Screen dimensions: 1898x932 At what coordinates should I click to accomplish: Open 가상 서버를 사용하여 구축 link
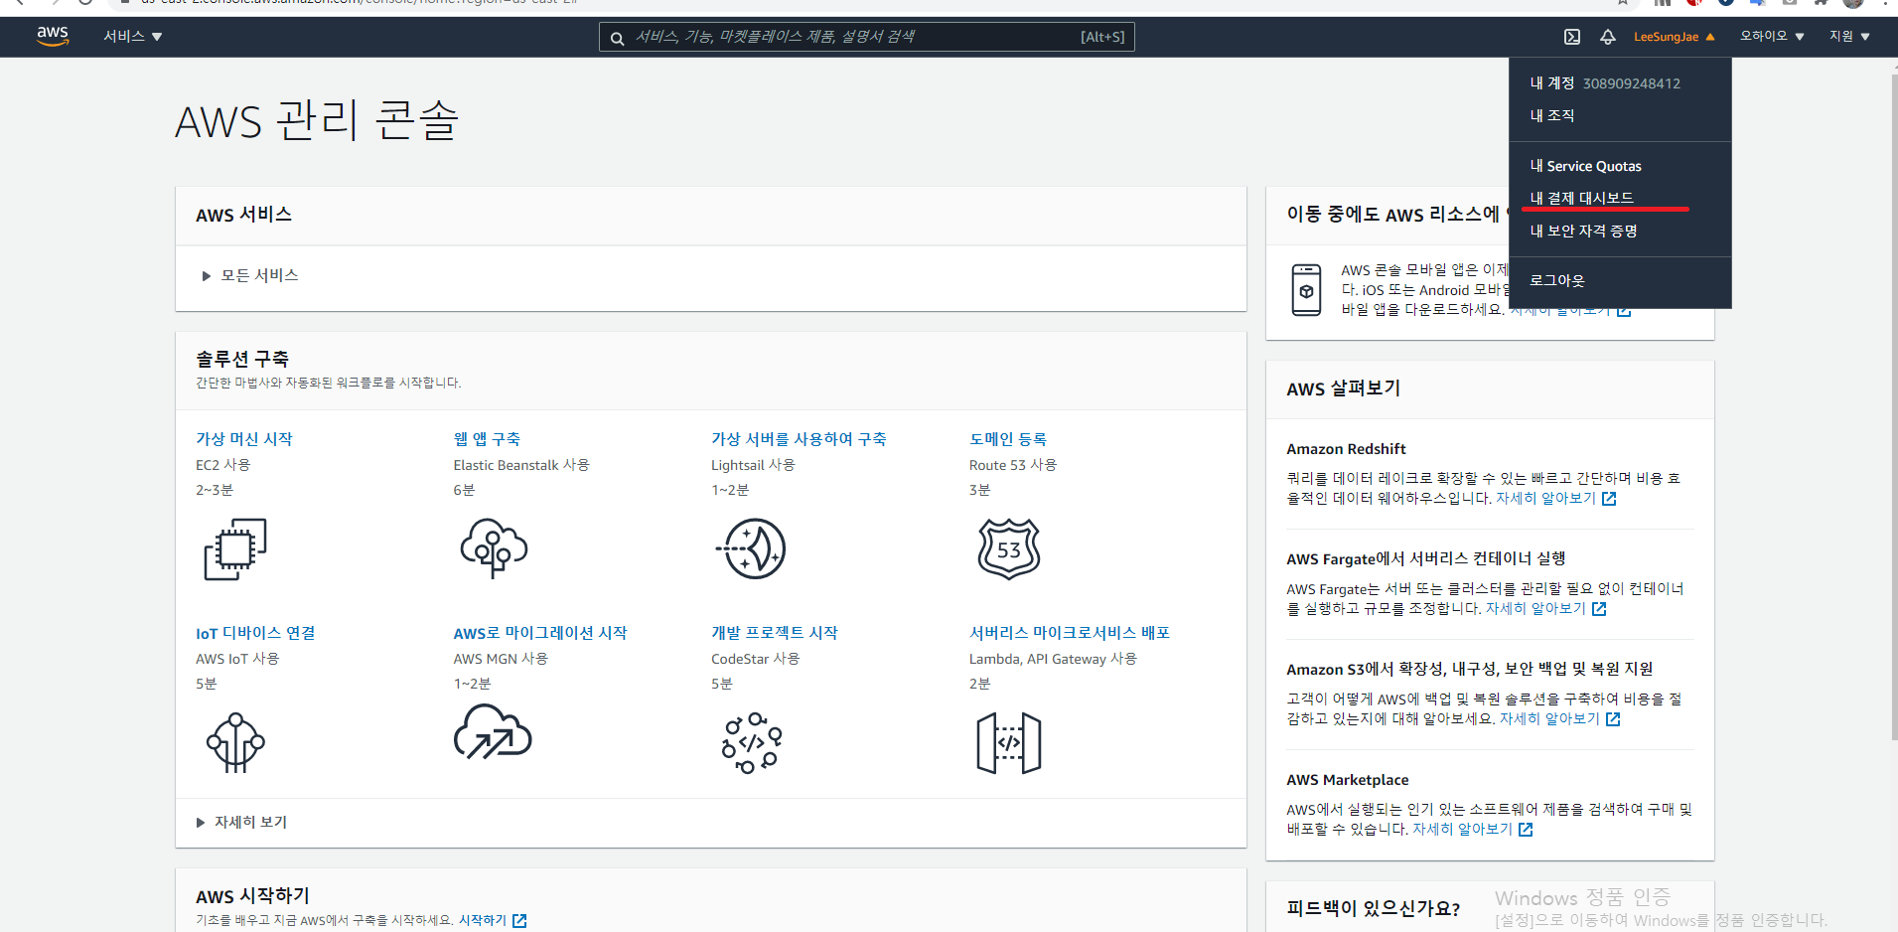tap(799, 439)
